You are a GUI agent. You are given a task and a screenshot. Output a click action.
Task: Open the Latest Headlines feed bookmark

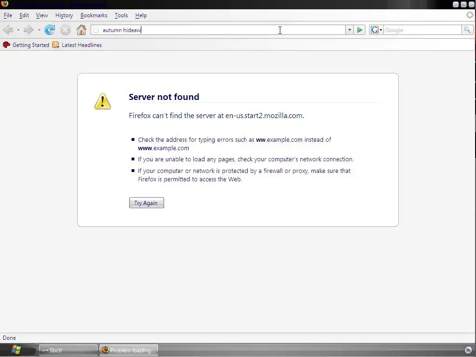coord(77,45)
